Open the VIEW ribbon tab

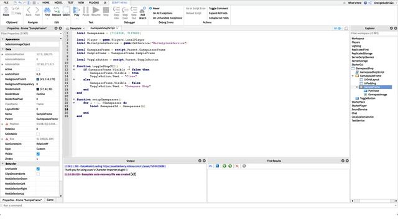tap(81, 2)
